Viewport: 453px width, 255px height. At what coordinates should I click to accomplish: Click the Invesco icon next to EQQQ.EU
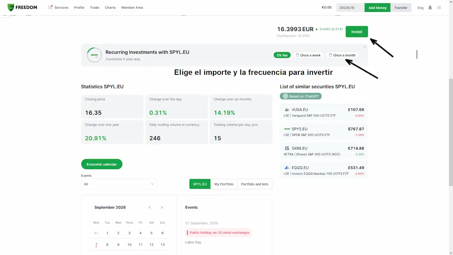(287, 167)
